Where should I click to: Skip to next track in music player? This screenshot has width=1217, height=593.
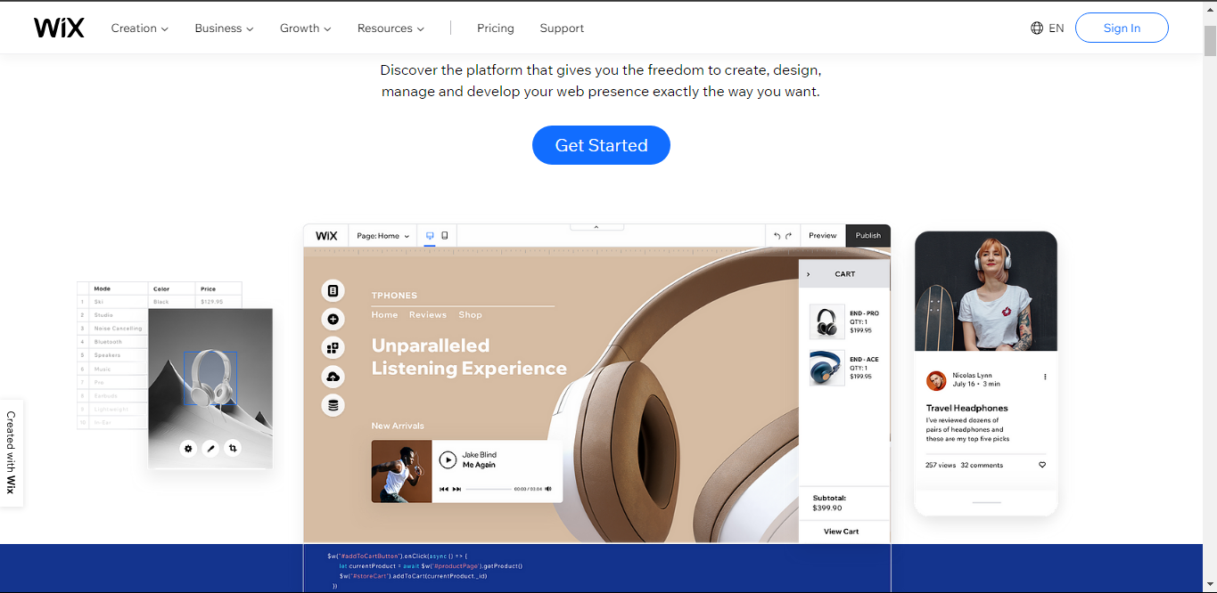point(456,489)
